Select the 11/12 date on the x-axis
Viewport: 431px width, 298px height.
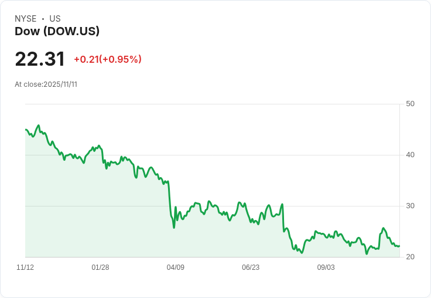pyautogui.click(x=25, y=267)
